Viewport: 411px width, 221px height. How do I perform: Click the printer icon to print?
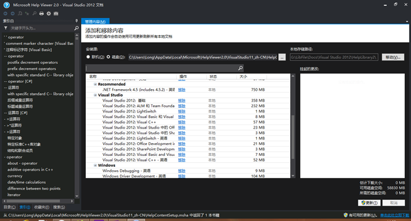41,13
